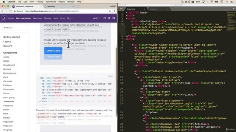Open the Bookmarks menu

tap(51, 1)
